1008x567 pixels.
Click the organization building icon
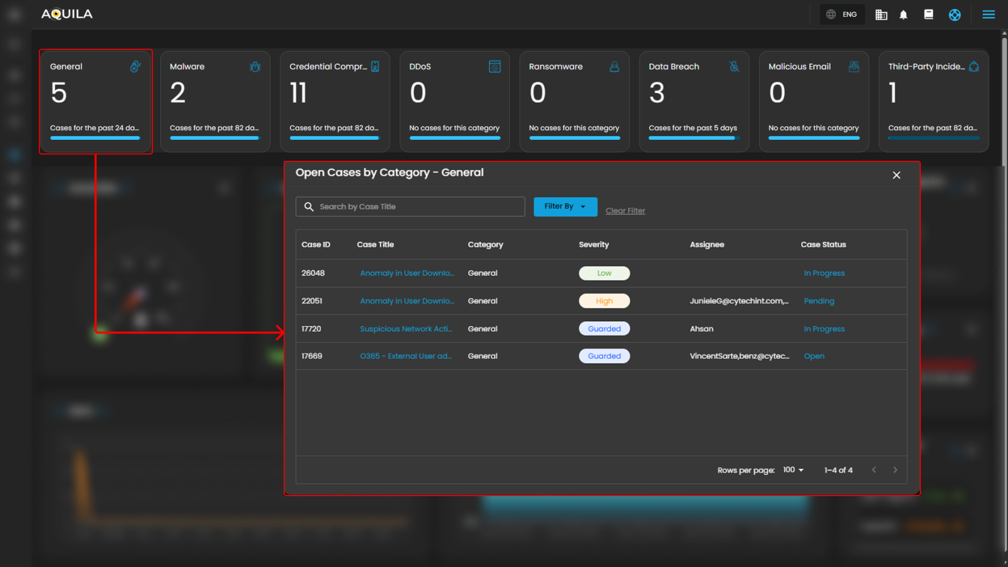tap(881, 15)
